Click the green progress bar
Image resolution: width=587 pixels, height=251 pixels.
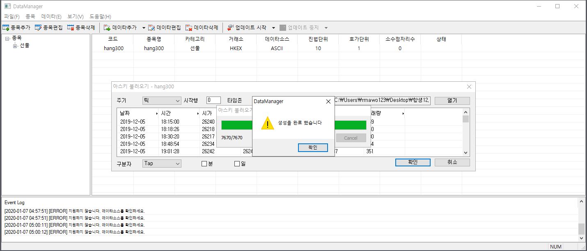pos(236,125)
